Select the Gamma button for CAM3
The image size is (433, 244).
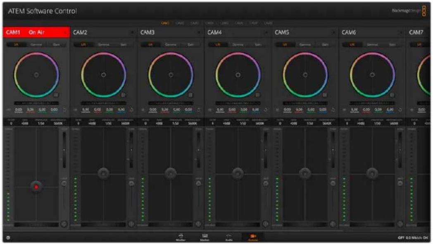(171, 45)
